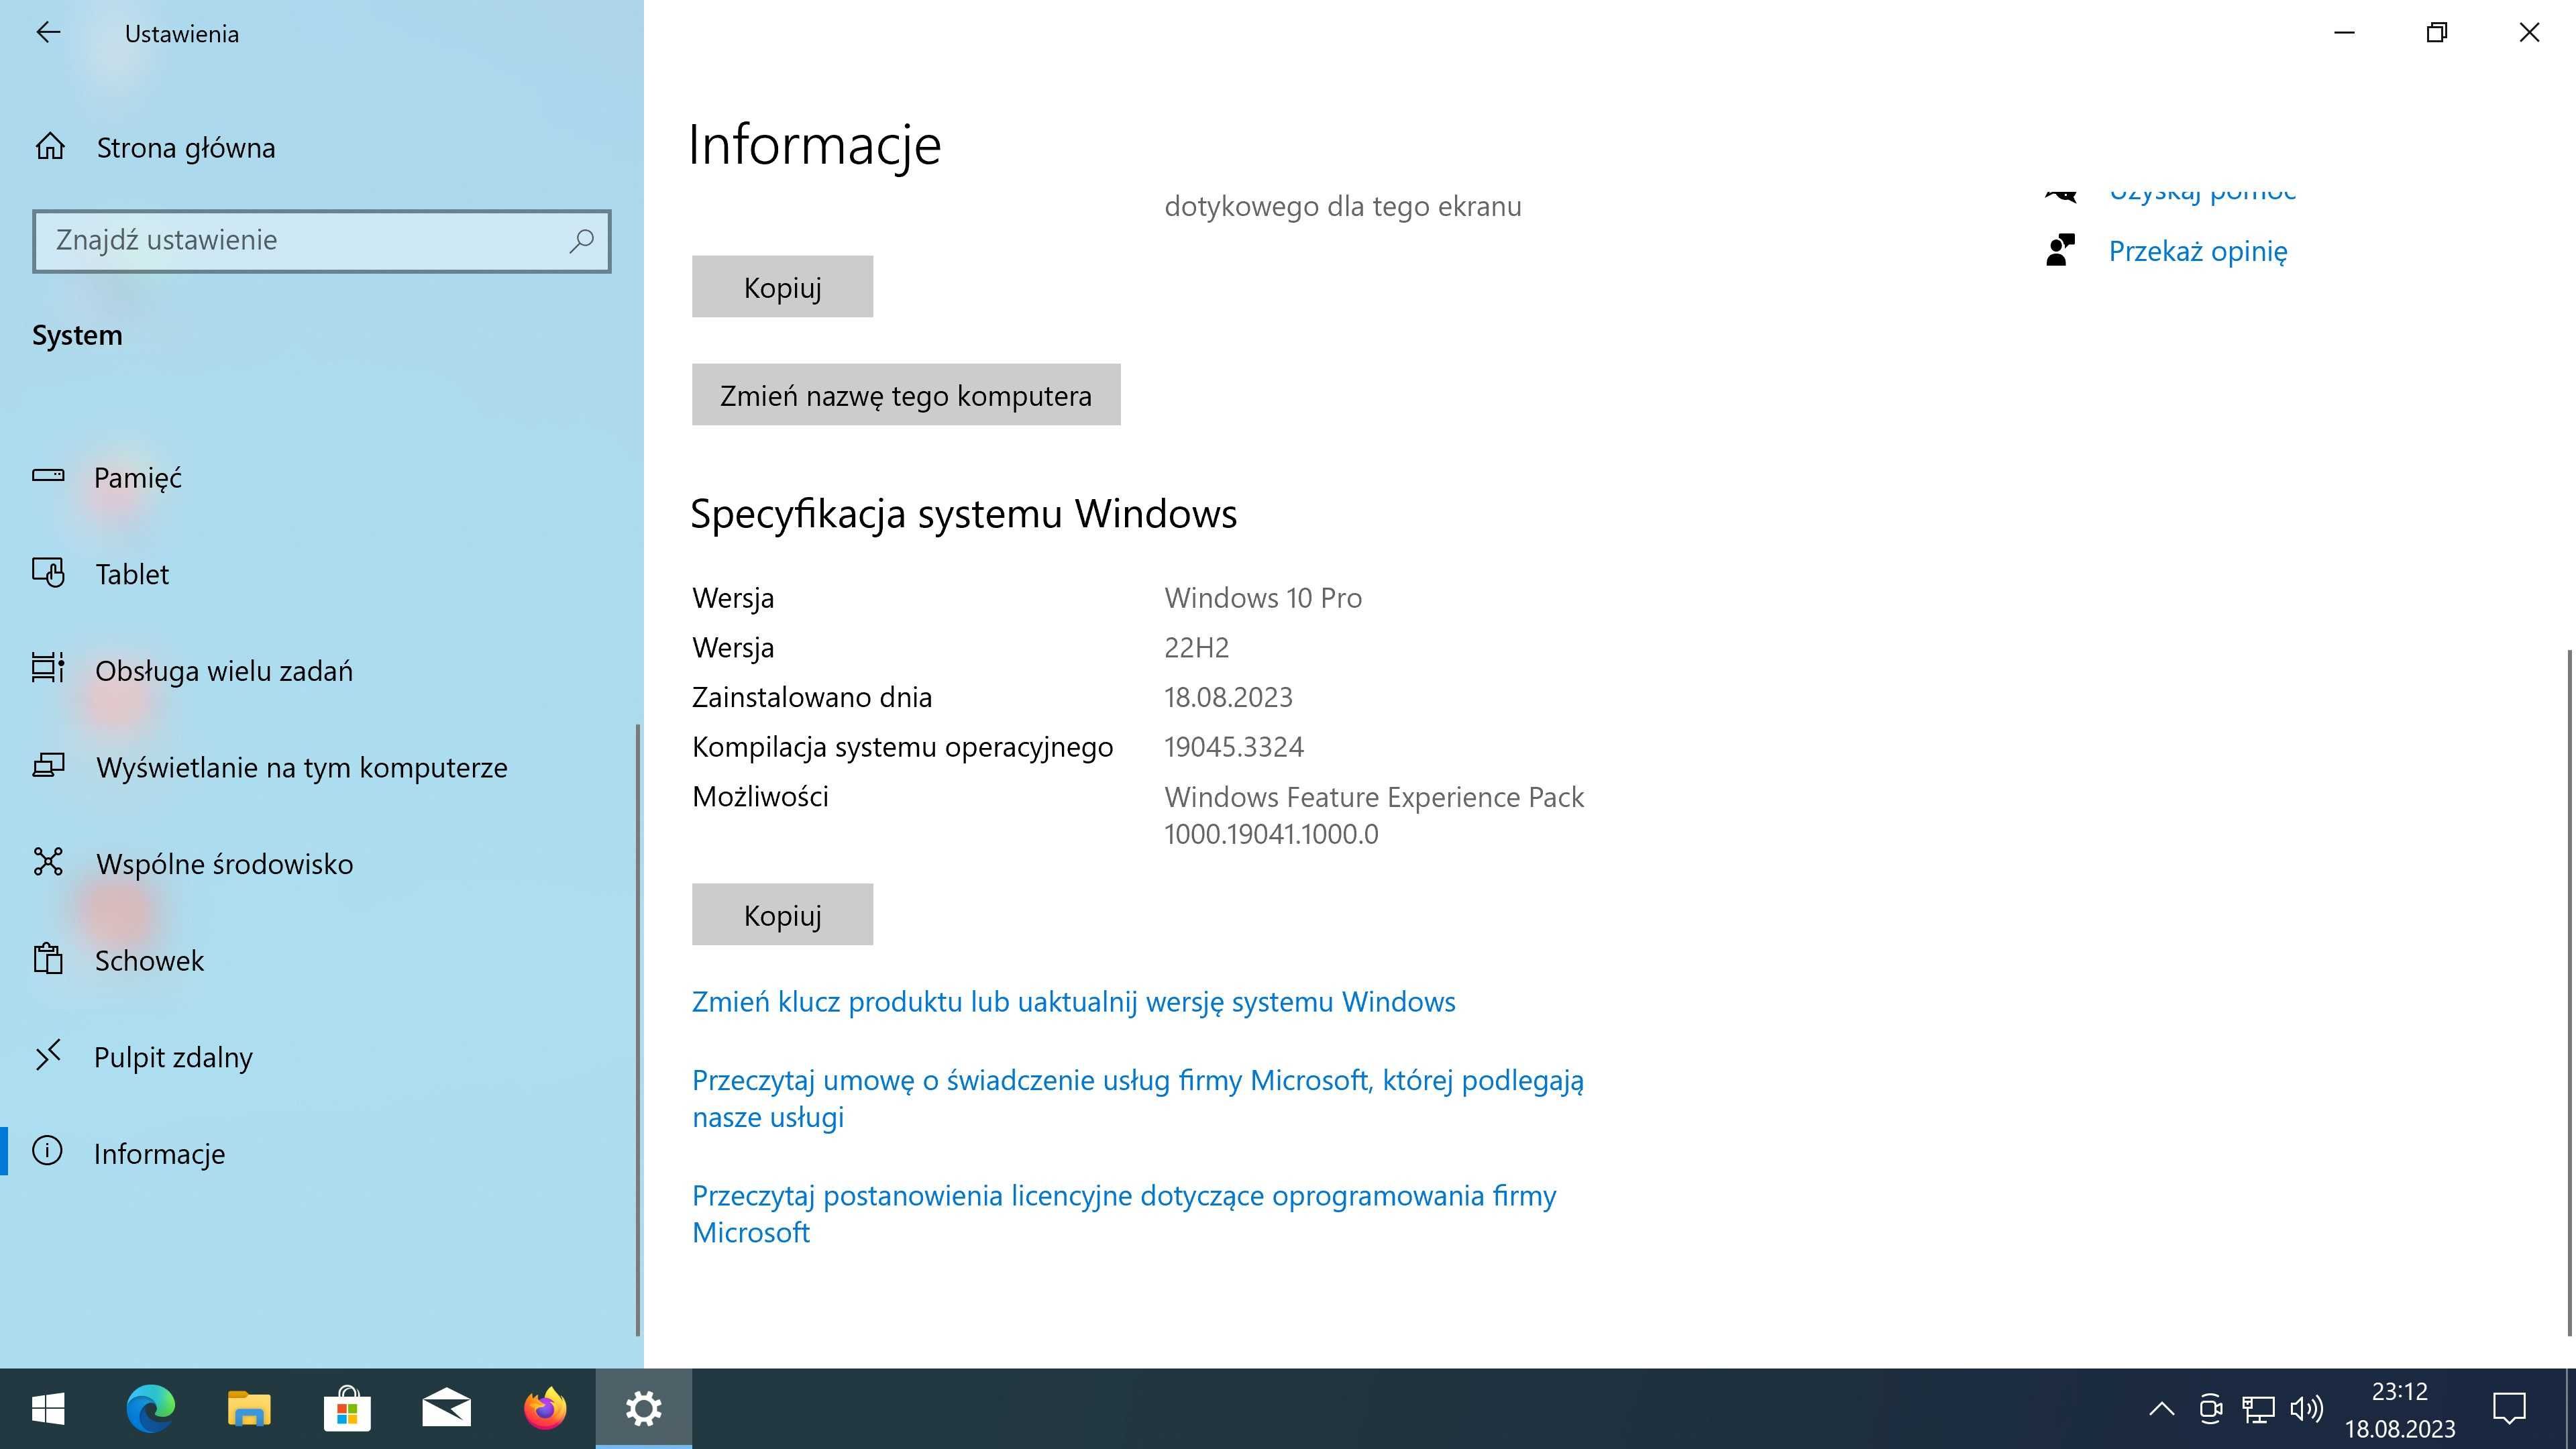
Task: Open Microsoft software license terms link
Action: point(1124,1214)
